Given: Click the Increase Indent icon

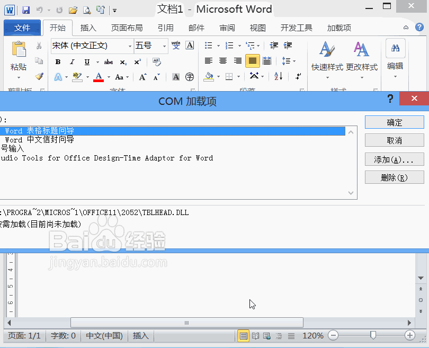Looking at the screenshot, I should tap(288, 45).
